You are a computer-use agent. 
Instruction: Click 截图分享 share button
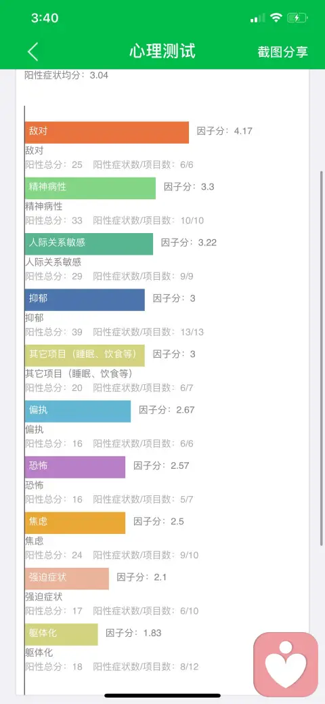(283, 51)
